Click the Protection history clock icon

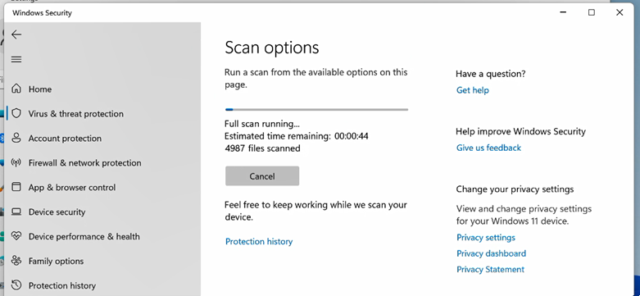tap(16, 285)
